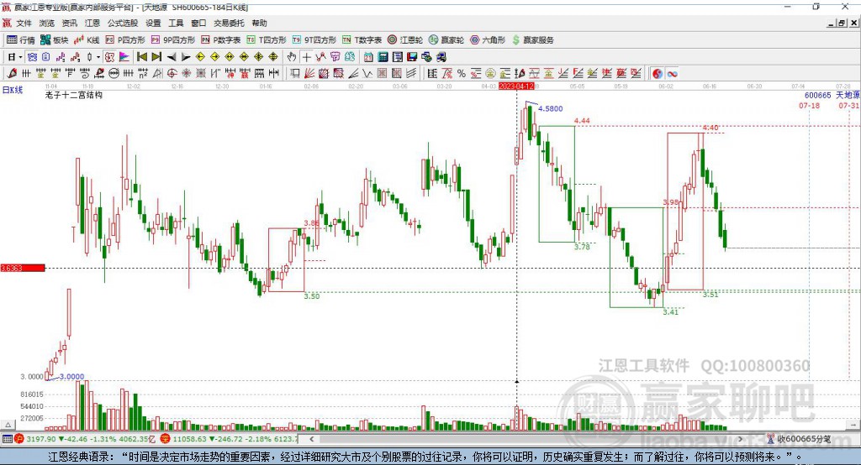The height and width of the screenshot is (465, 861).
Task: Open the calculator icon
Action: click(x=383, y=57)
